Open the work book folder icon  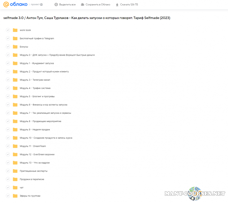pyautogui.click(x=15, y=30)
